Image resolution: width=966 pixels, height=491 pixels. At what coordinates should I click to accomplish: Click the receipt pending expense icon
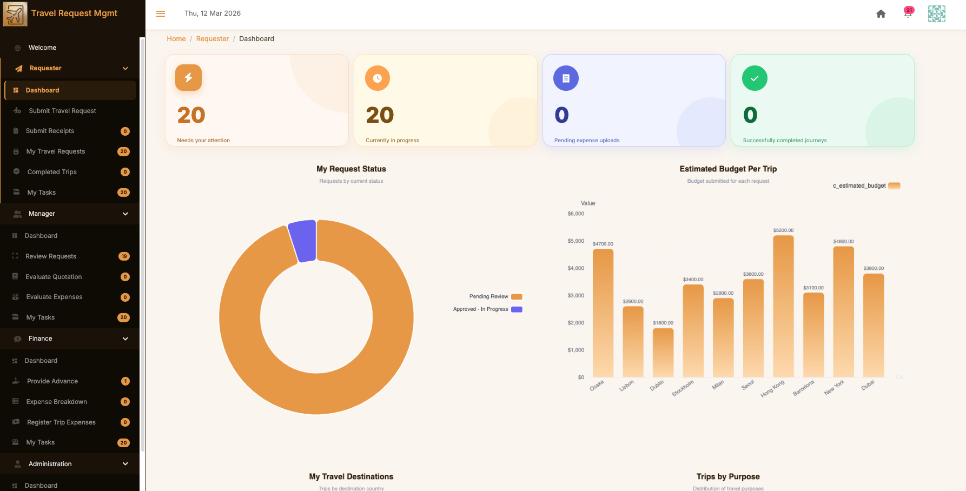point(566,78)
